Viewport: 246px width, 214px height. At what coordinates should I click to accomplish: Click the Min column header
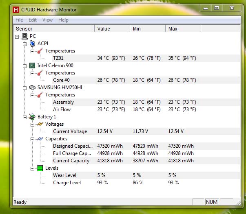click(x=148, y=28)
